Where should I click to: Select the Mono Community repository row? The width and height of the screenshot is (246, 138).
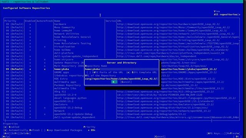pyautogui.click(x=121, y=27)
